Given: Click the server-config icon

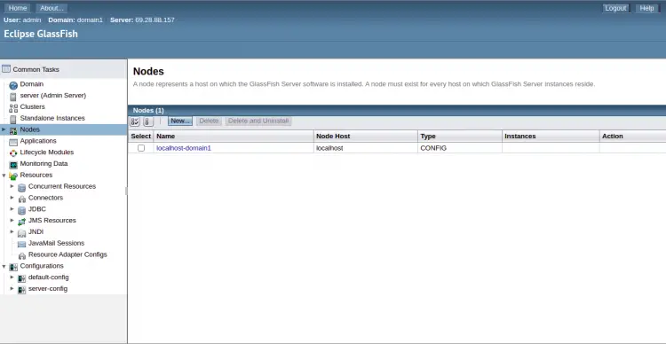Looking at the screenshot, I should (21, 290).
